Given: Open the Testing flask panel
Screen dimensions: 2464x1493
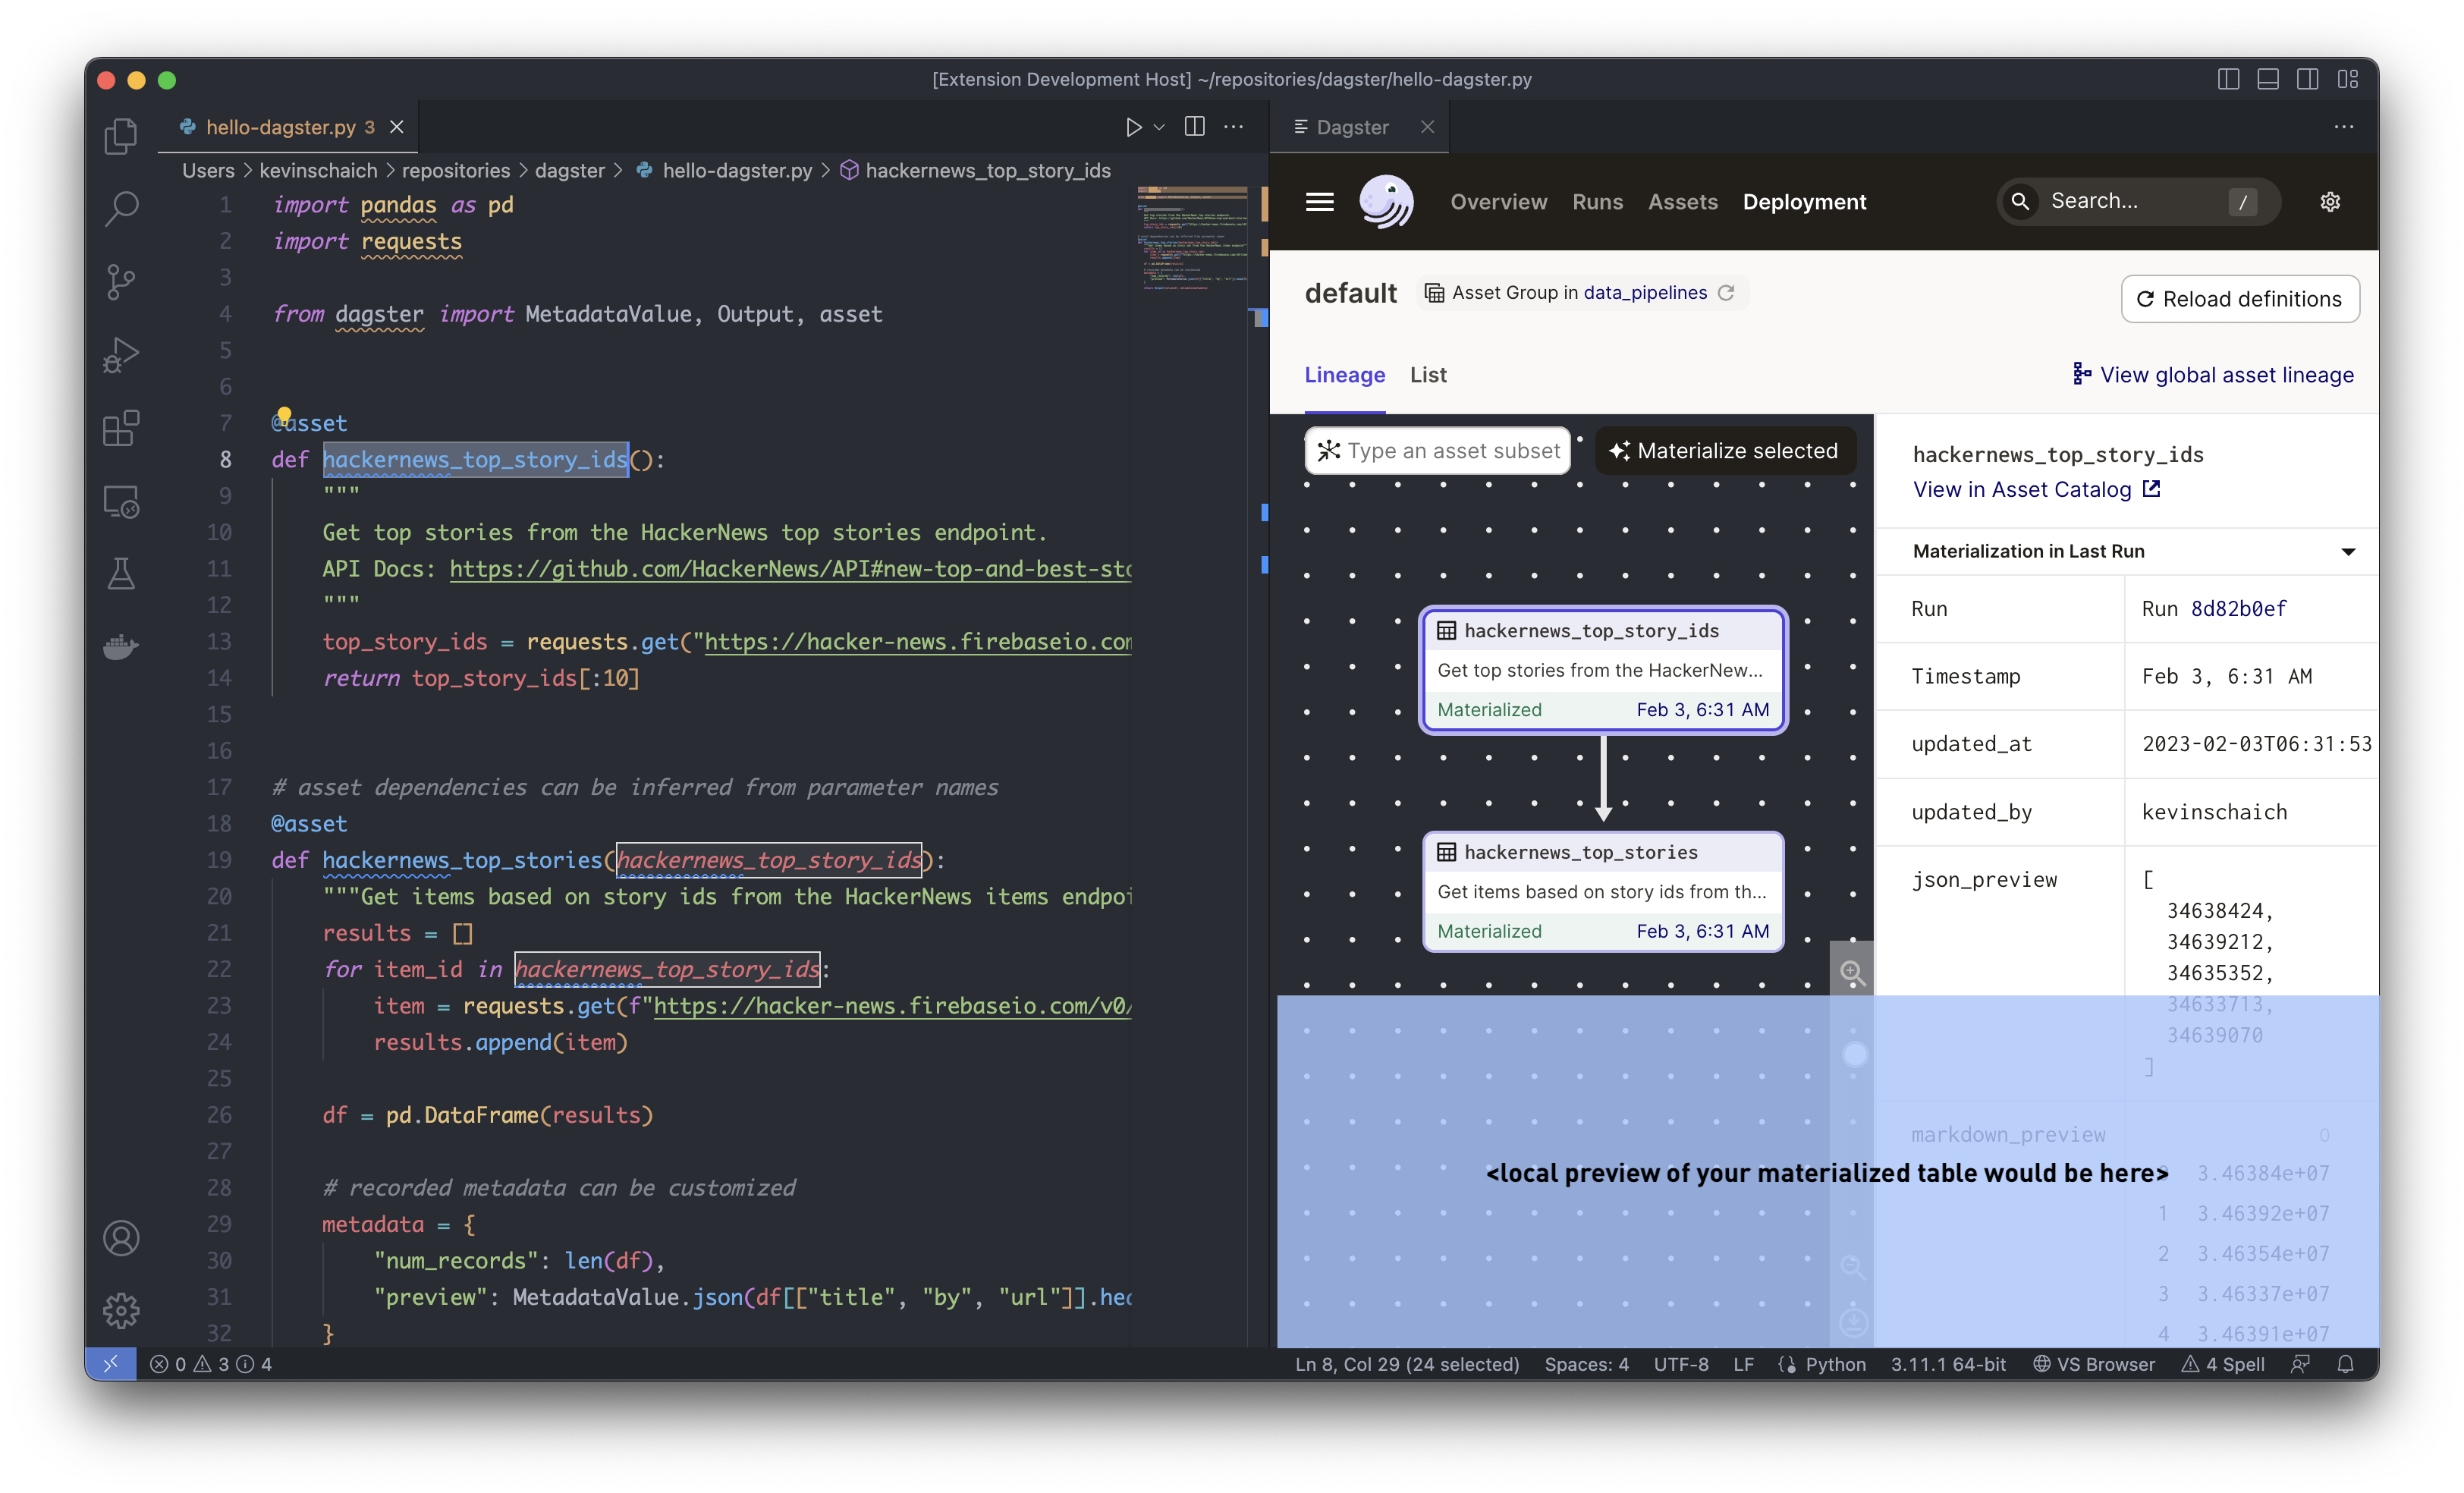Looking at the screenshot, I should click(x=121, y=573).
